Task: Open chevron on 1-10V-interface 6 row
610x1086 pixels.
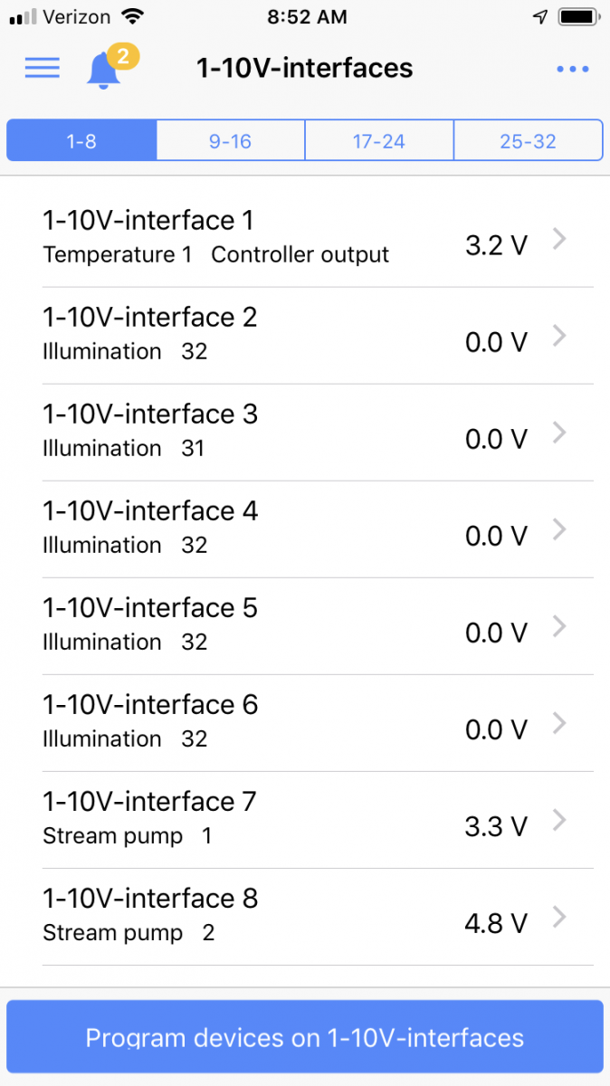Action: pyautogui.click(x=560, y=723)
